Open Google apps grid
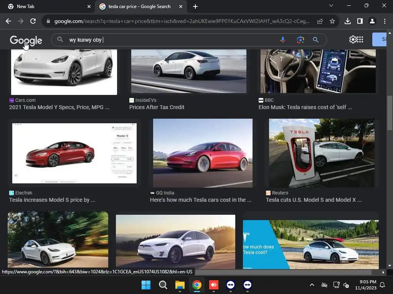This screenshot has height=294, width=393. pos(360,39)
